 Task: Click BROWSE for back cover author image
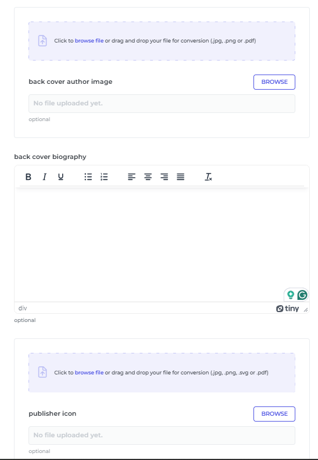click(274, 82)
